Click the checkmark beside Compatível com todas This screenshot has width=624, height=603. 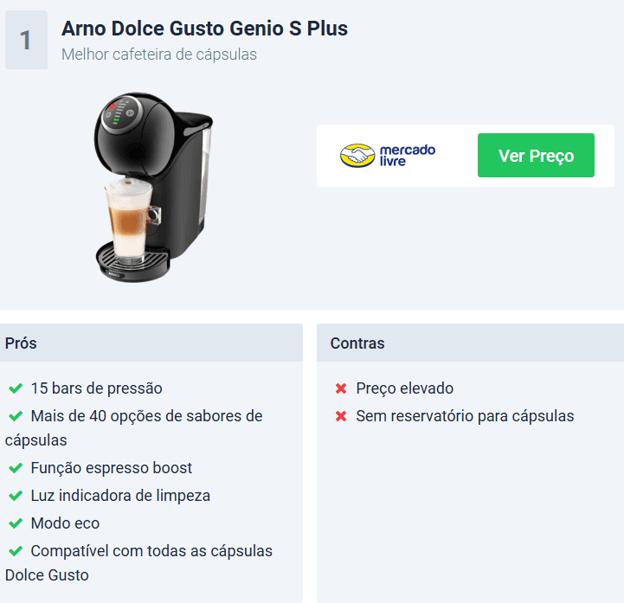[16, 551]
